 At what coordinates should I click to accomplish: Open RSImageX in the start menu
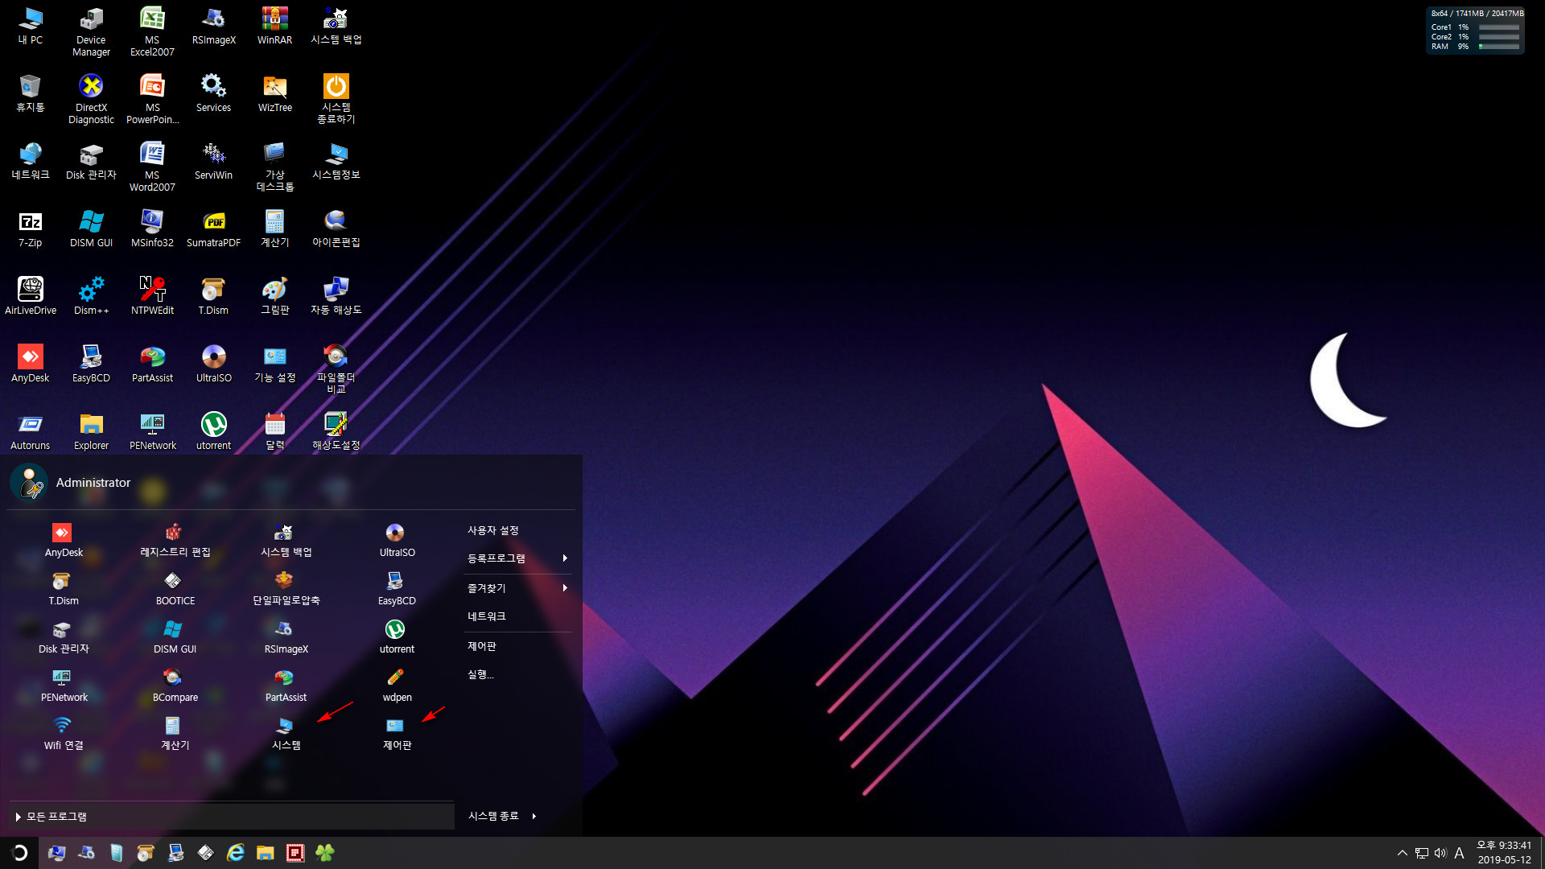tap(286, 636)
